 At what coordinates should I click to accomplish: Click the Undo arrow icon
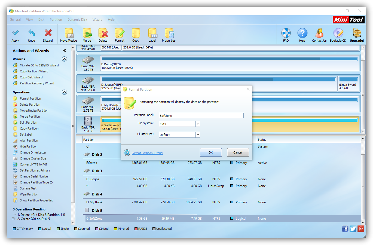[x=32, y=33]
